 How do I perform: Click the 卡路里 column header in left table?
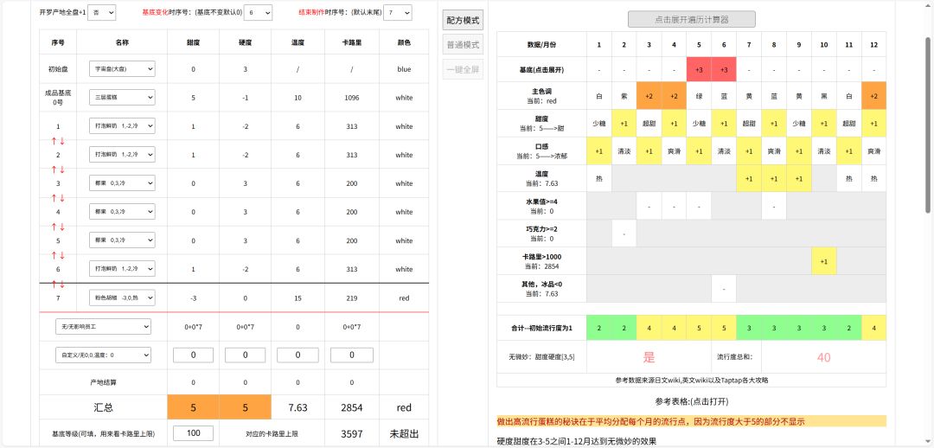pos(352,42)
